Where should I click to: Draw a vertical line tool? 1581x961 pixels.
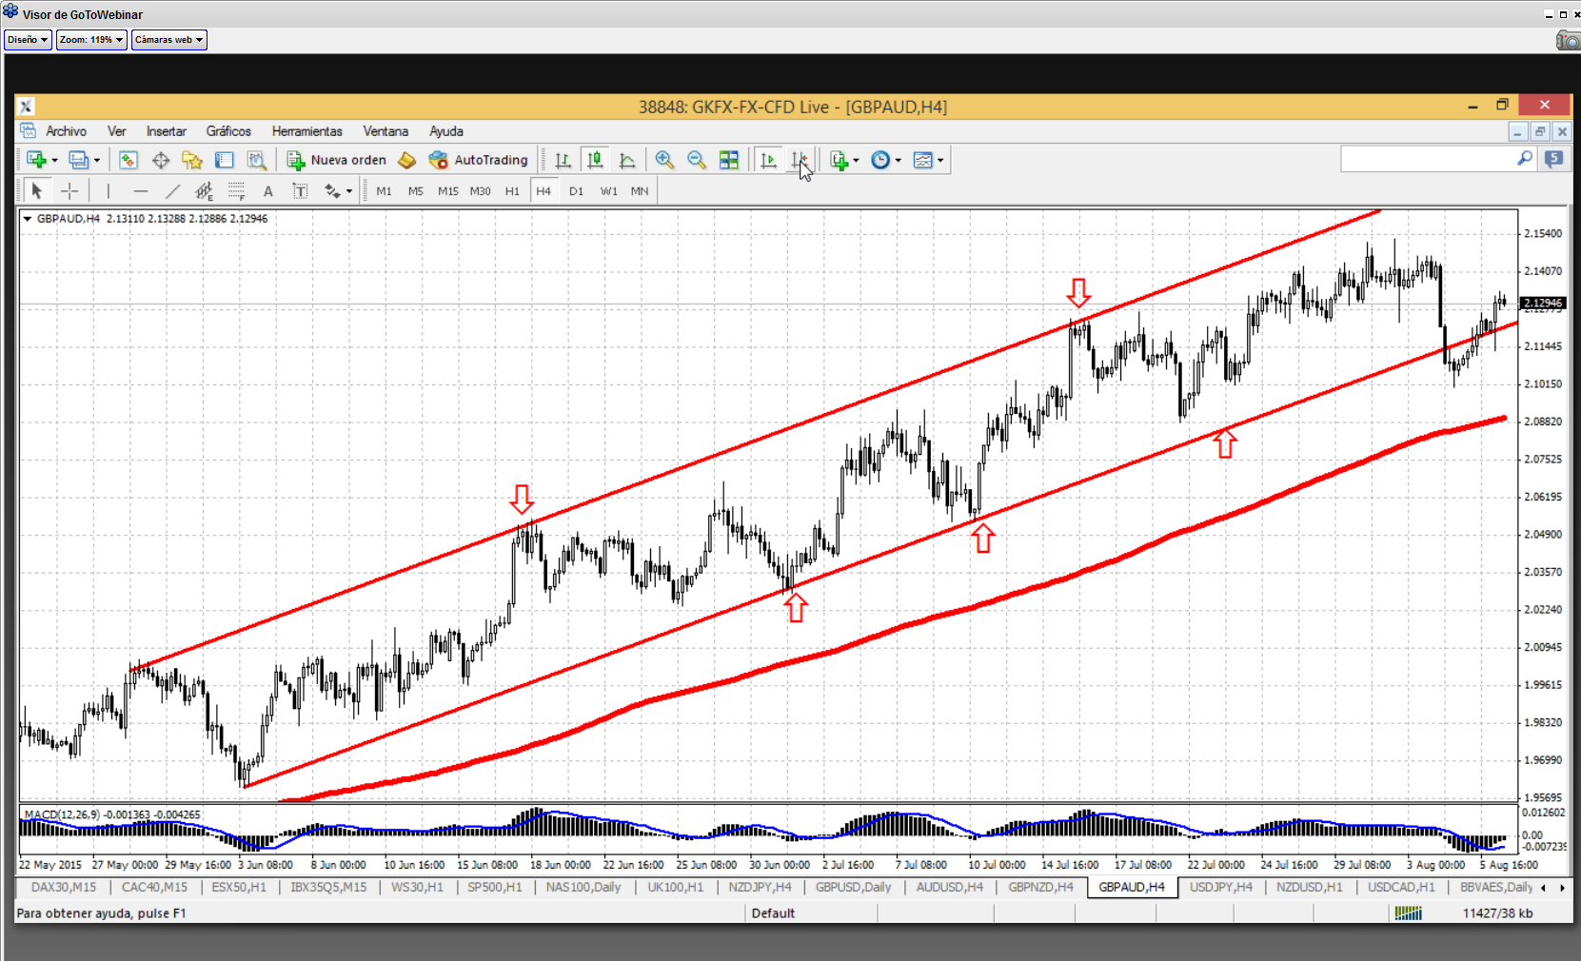(109, 191)
